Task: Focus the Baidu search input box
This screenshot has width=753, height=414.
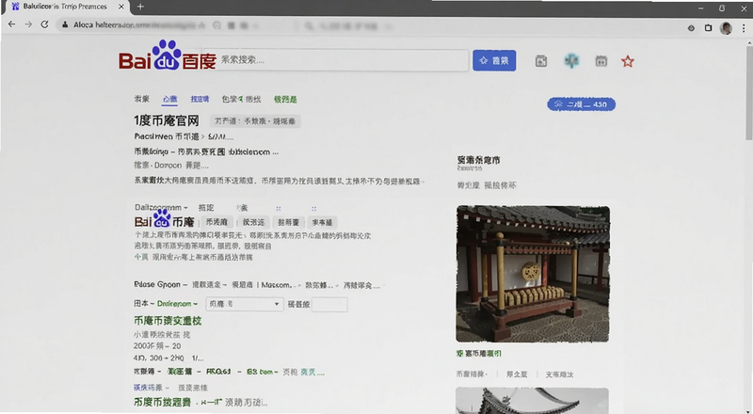Action: click(x=335, y=60)
